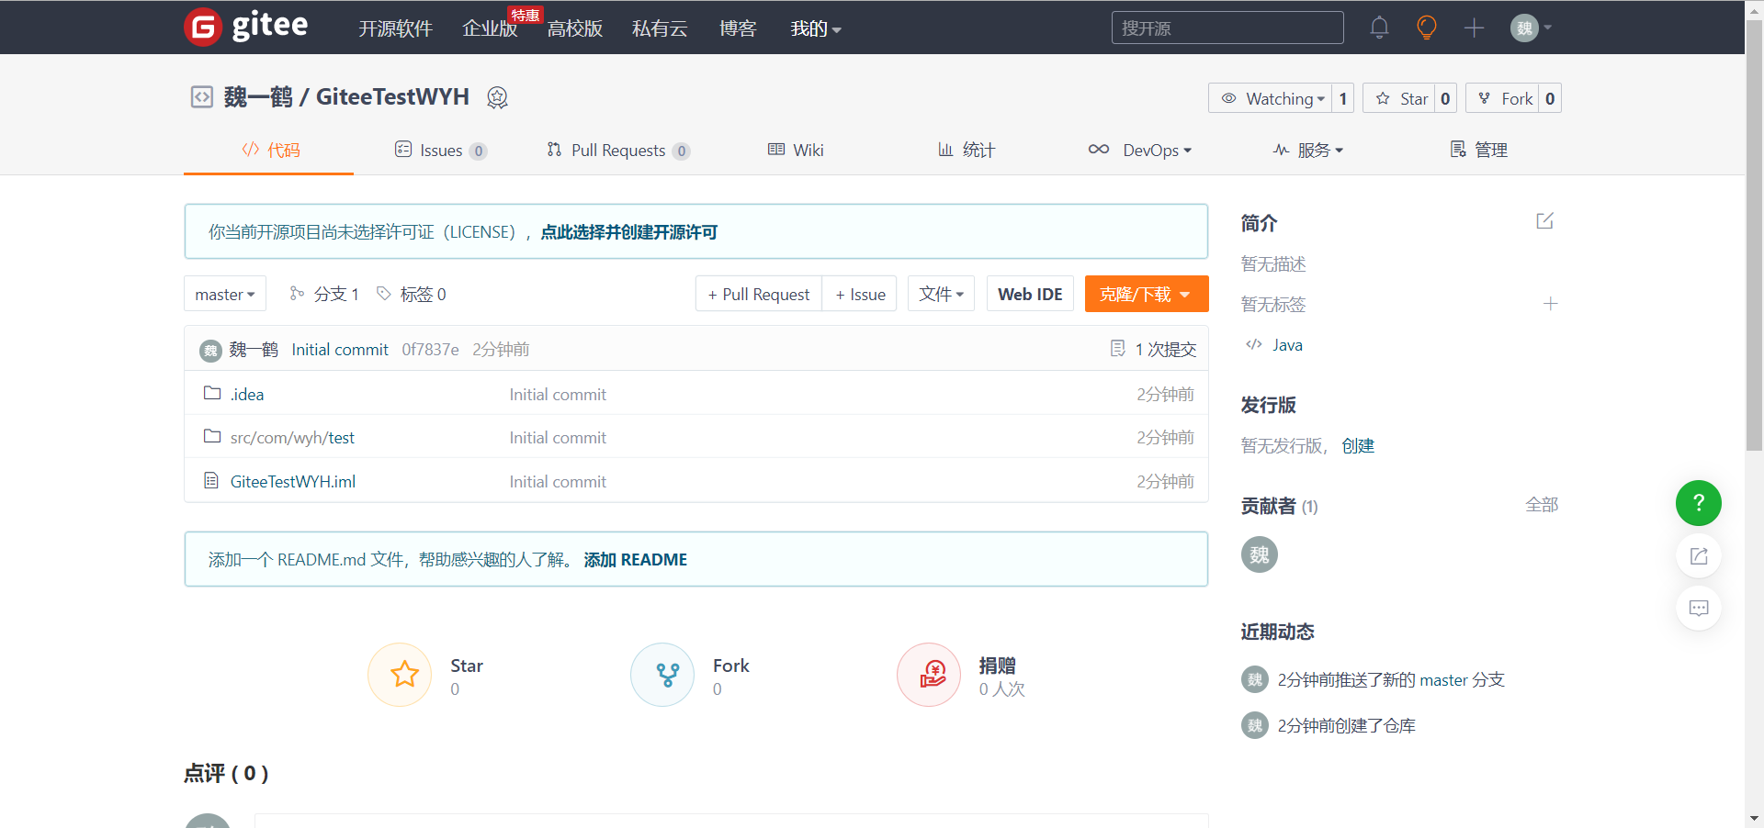
Task: Click the round 捐赠 donate icon
Action: point(929,675)
